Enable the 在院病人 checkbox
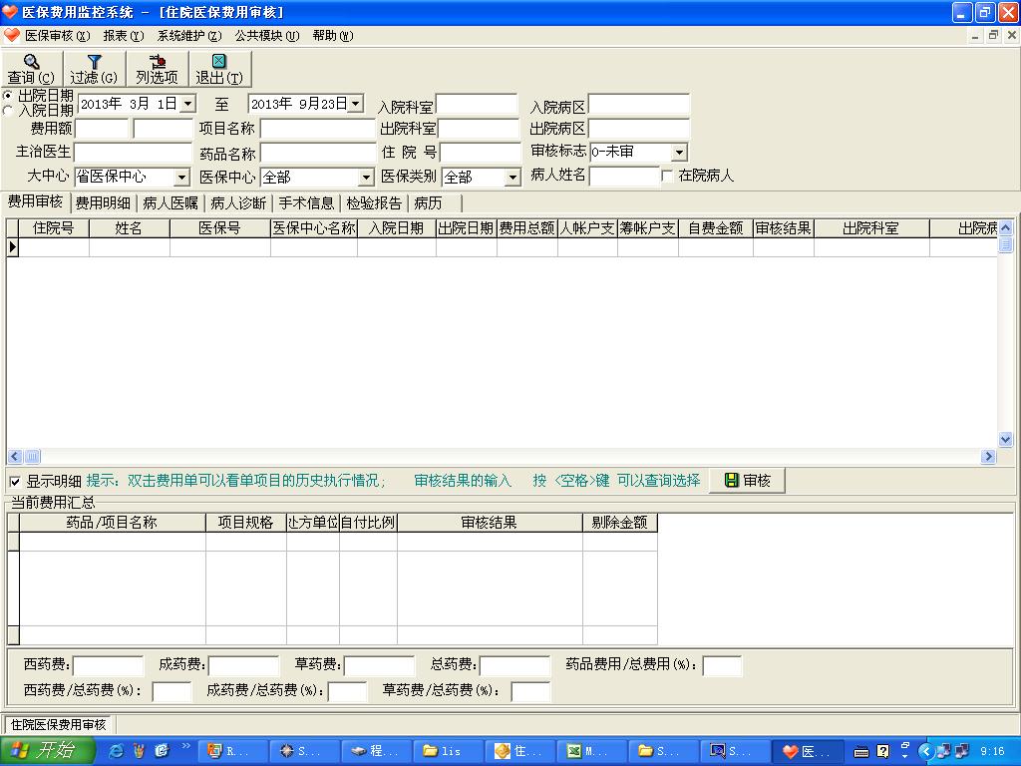The width and height of the screenshot is (1021, 766). pyautogui.click(x=667, y=176)
